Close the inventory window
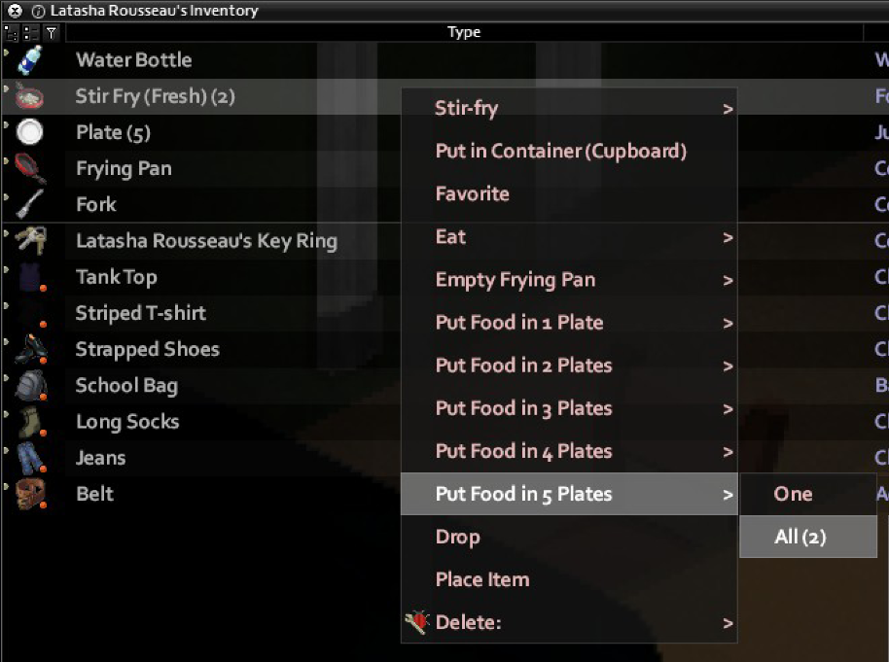889x662 pixels. pyautogui.click(x=16, y=10)
